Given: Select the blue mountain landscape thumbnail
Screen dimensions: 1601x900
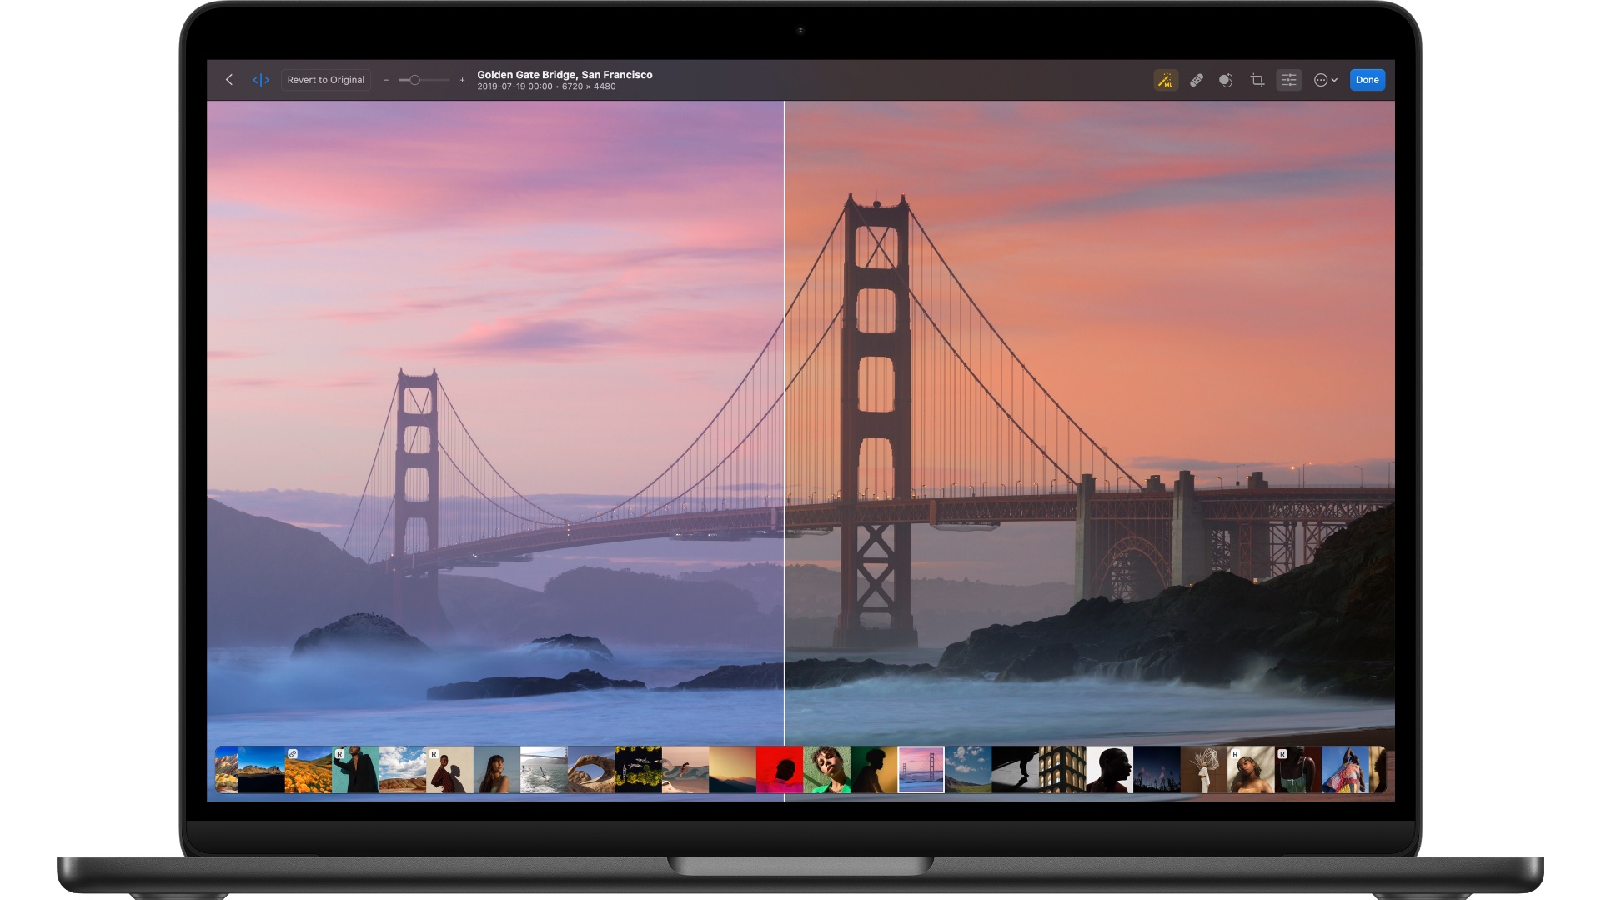Looking at the screenshot, I should click(261, 770).
